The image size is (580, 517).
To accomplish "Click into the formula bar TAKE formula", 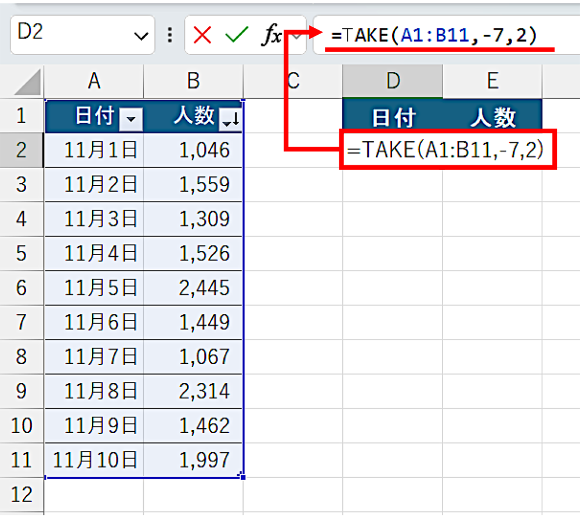I will coord(433,35).
